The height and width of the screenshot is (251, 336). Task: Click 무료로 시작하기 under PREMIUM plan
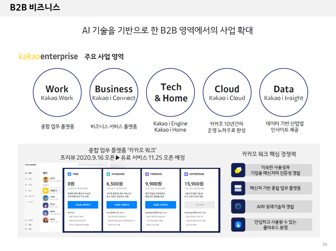pyautogui.click(x=161, y=205)
